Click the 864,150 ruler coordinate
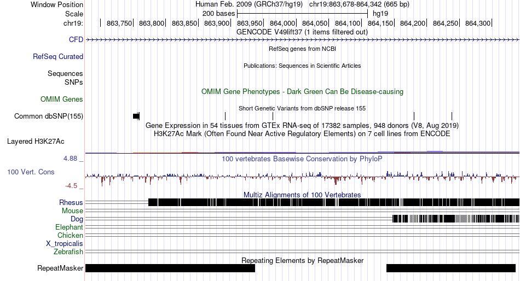This screenshot has height=281, width=520. click(380, 23)
